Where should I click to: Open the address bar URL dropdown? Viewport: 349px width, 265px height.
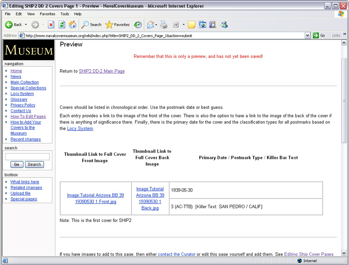coord(307,35)
